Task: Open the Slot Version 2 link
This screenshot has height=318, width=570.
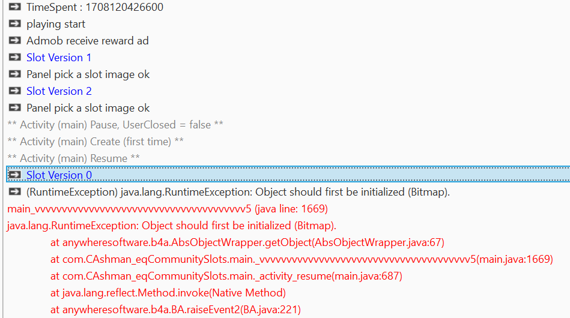Action: 59,91
